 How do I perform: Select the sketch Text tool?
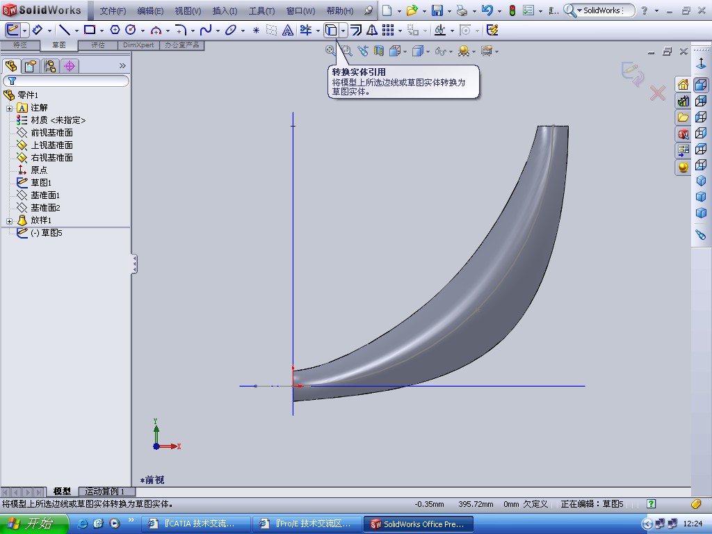[287, 31]
